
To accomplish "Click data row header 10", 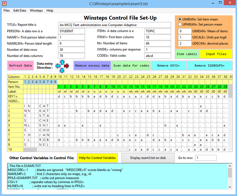I will coord(15,150).
